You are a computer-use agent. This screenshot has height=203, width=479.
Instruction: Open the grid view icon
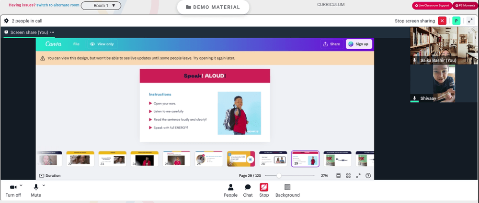pyautogui.click(x=348, y=176)
